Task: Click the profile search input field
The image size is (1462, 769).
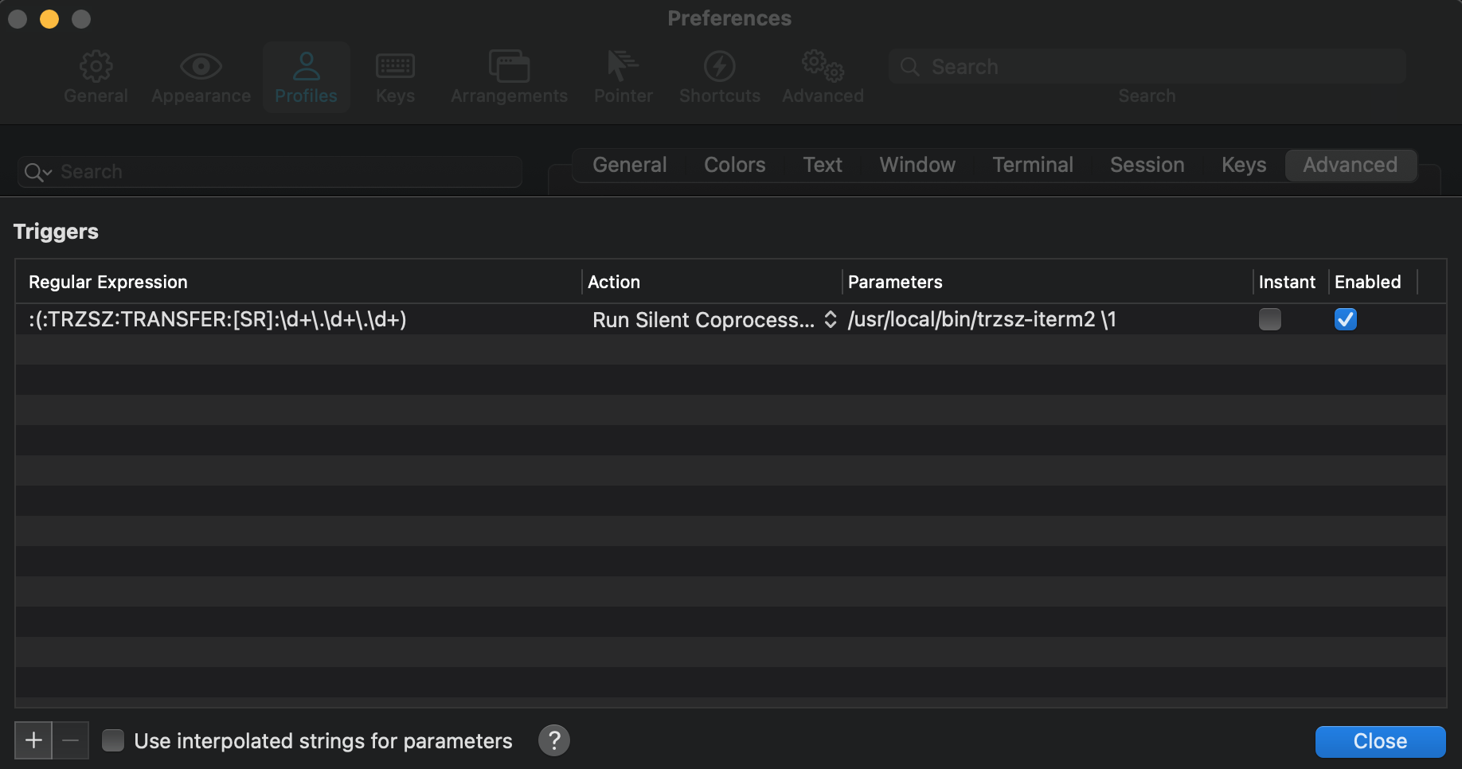Action: click(239, 171)
